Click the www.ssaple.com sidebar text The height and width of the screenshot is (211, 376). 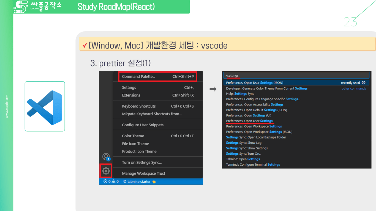[7, 106]
